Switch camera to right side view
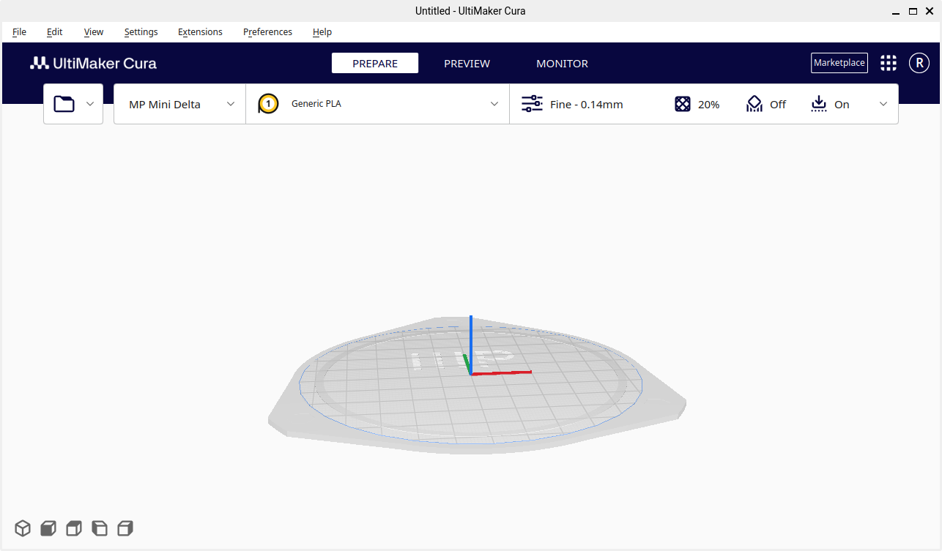 [125, 528]
